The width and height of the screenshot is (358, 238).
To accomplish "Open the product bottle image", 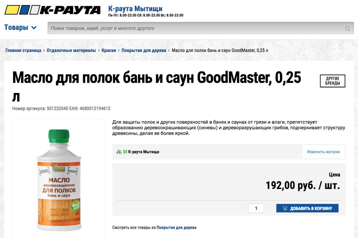I will tap(58, 179).
